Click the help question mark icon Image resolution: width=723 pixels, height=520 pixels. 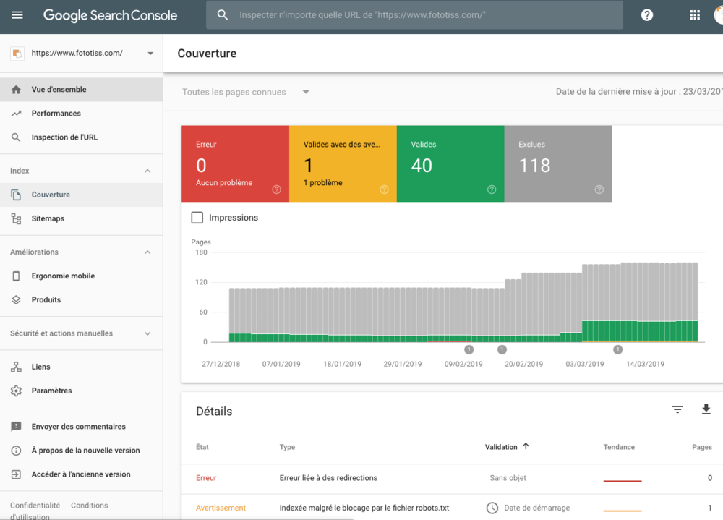click(x=647, y=15)
